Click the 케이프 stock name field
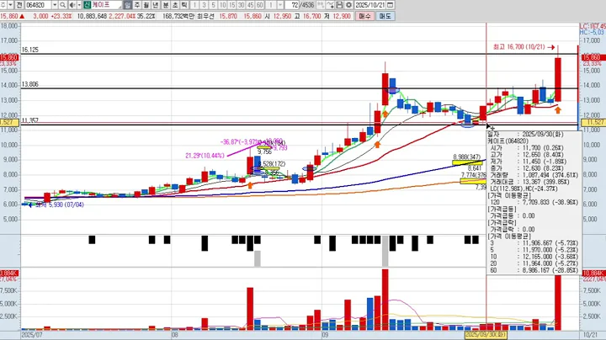This screenshot has height=340, width=606. click(x=106, y=5)
